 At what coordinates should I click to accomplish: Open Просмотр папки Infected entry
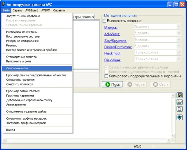[37, 91]
